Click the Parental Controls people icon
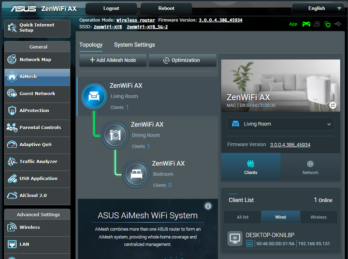 click(x=12, y=127)
